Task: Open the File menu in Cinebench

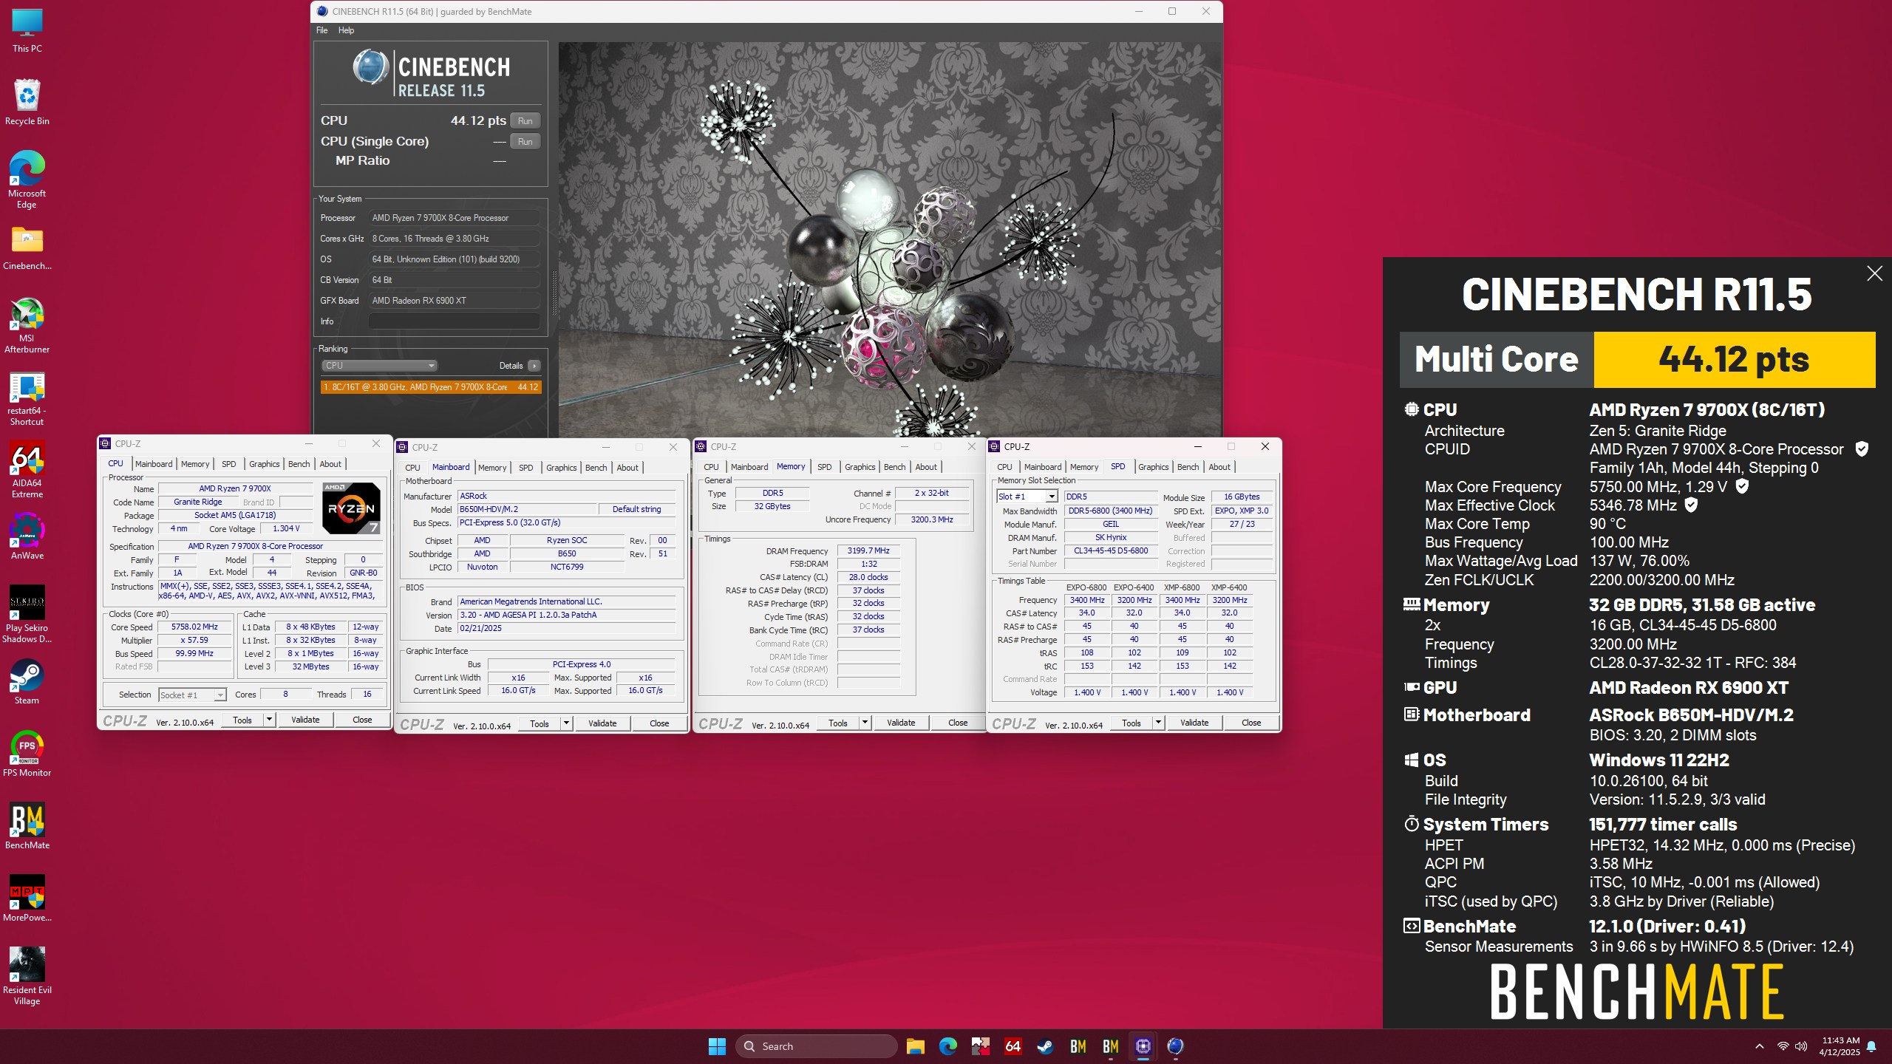Action: 322,30
